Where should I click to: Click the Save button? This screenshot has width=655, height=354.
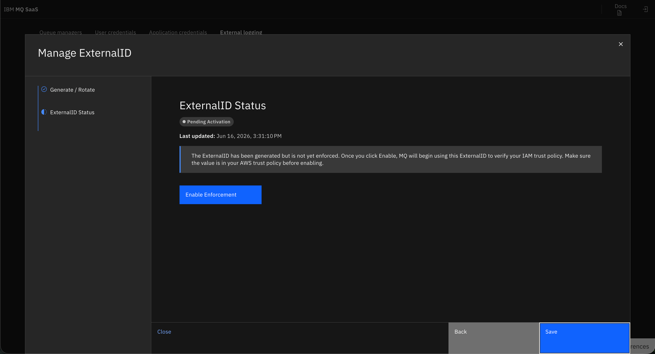point(585,338)
